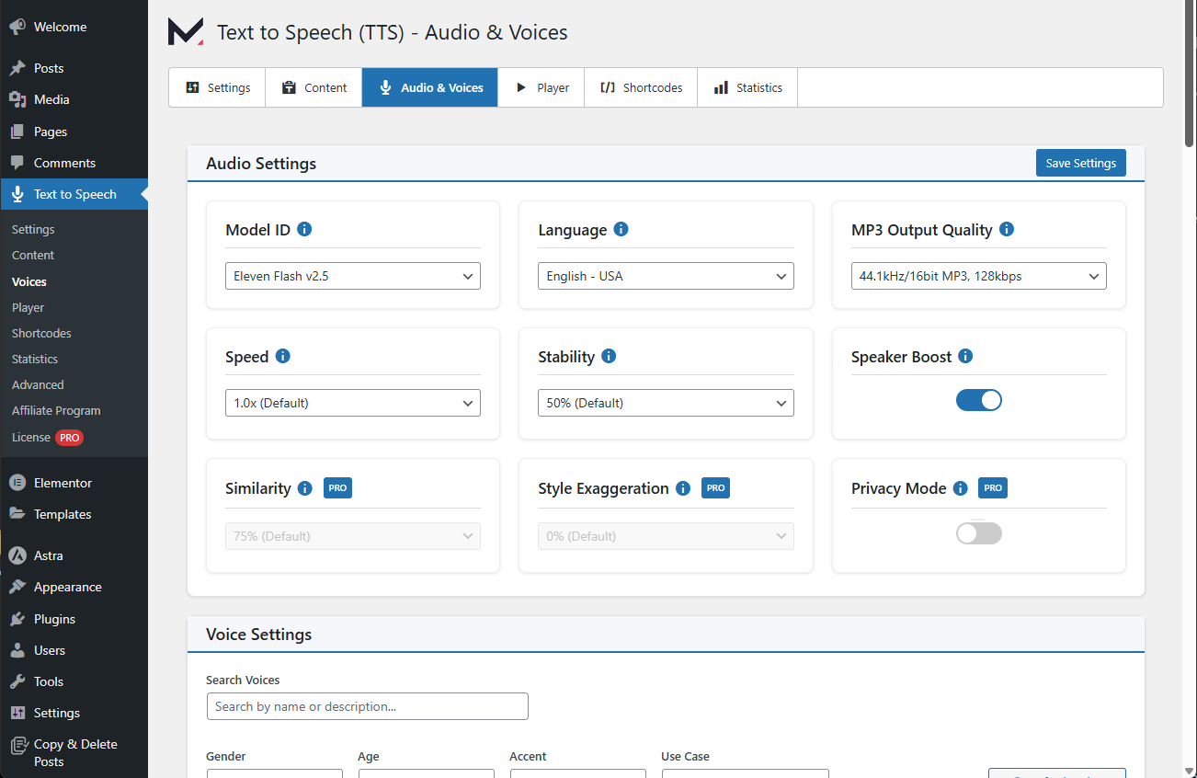Switch to the Player tab

[541, 87]
